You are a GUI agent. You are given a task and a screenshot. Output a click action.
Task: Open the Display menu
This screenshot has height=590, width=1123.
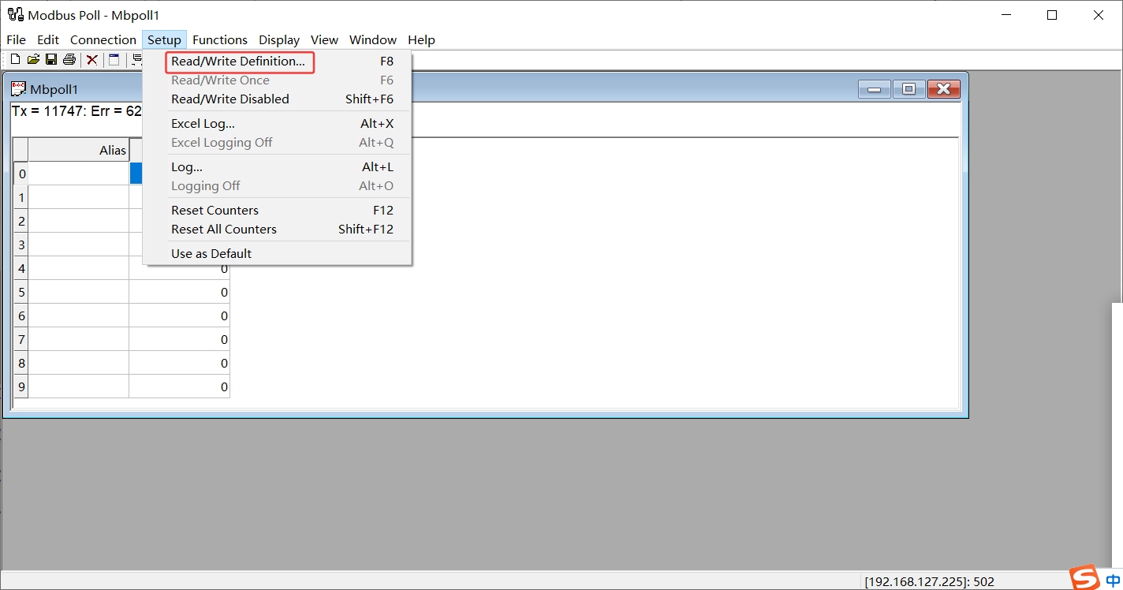[x=279, y=39]
